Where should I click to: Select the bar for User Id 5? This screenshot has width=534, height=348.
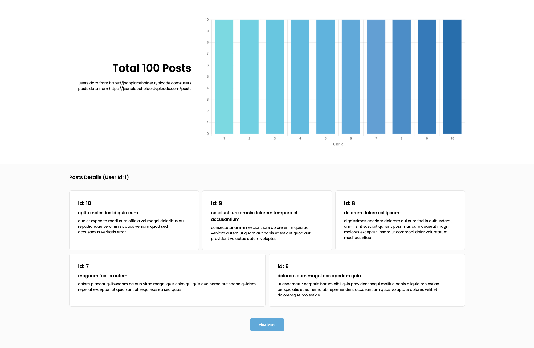[325, 77]
